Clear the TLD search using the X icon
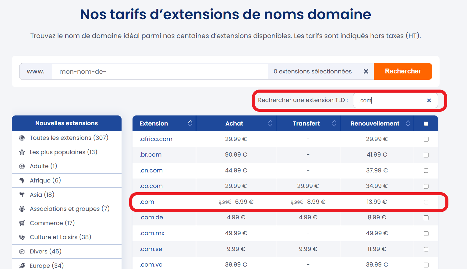Image resolution: width=467 pixels, height=269 pixels. pyautogui.click(x=429, y=100)
